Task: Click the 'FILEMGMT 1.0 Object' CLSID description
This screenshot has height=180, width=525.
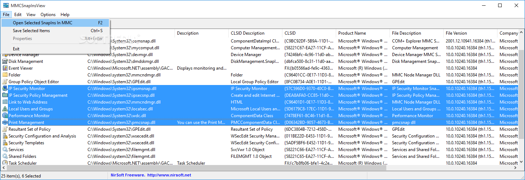Action: 251,156
